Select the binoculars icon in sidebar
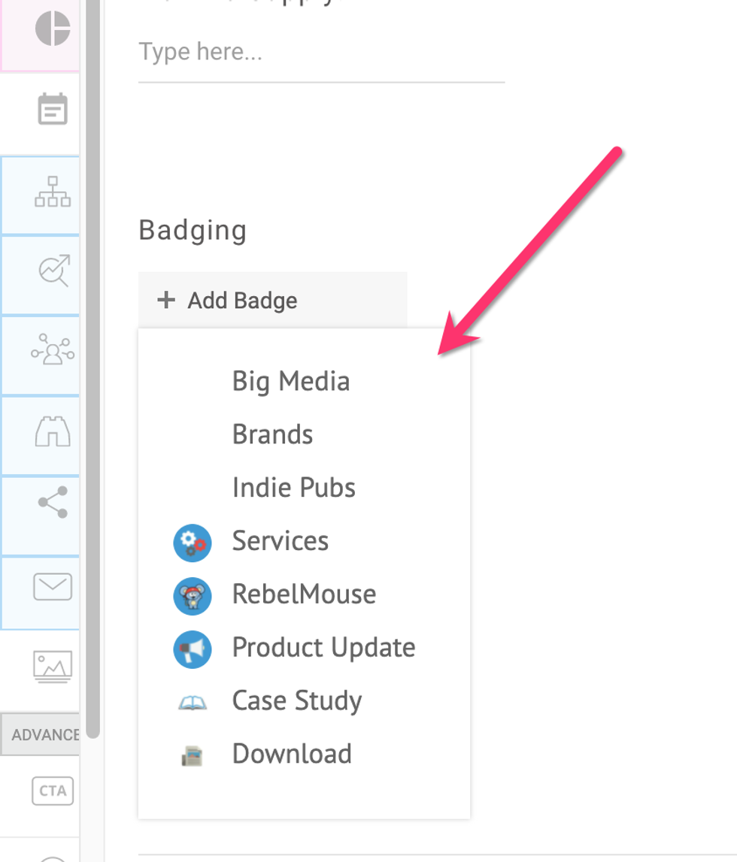 [53, 431]
